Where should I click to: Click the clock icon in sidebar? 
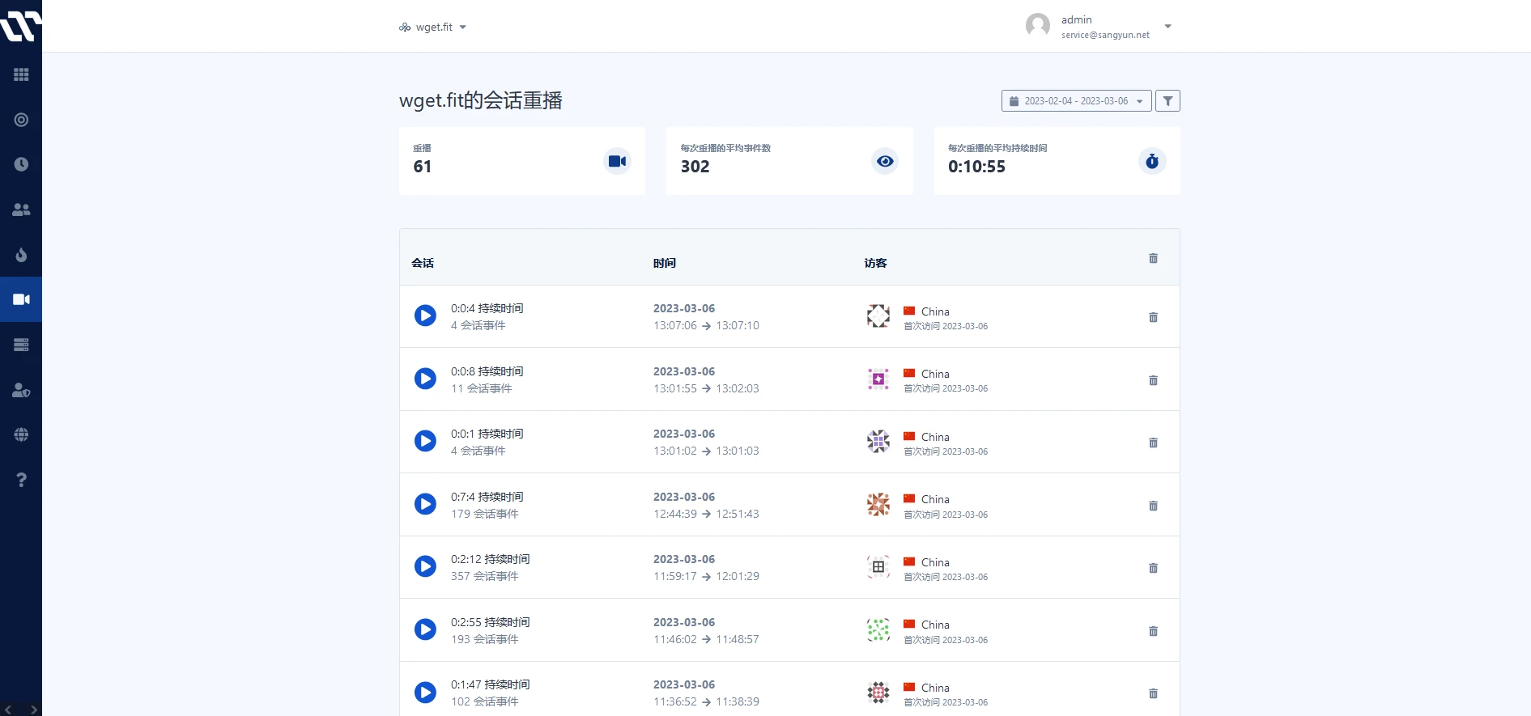(x=21, y=164)
